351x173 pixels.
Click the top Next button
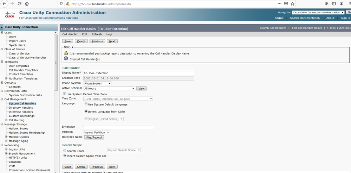point(112,41)
